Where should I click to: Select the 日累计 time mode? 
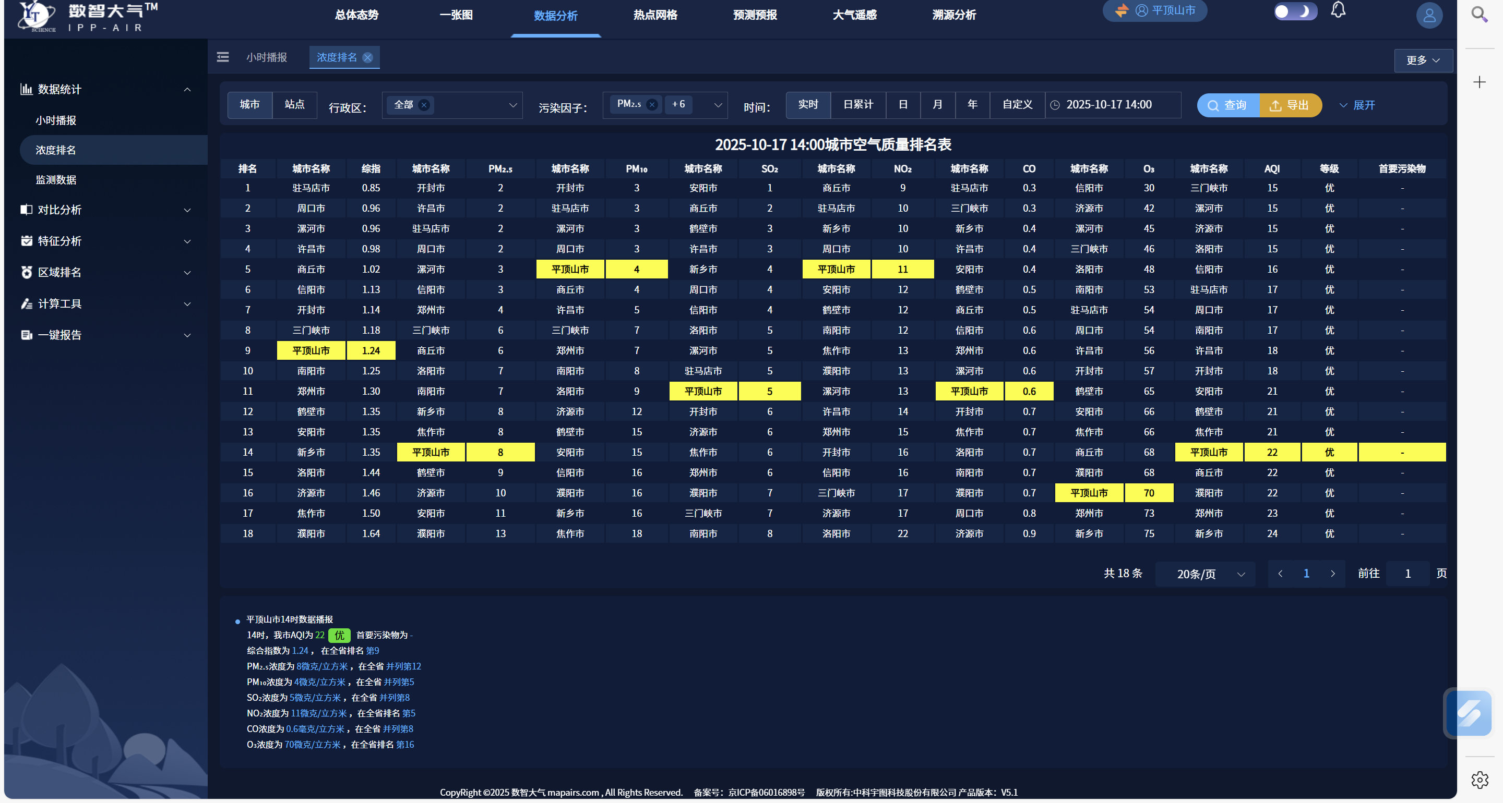[857, 105]
